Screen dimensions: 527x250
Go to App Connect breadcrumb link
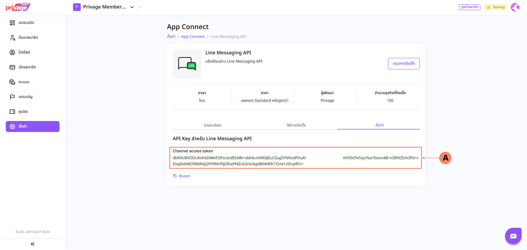(193, 36)
